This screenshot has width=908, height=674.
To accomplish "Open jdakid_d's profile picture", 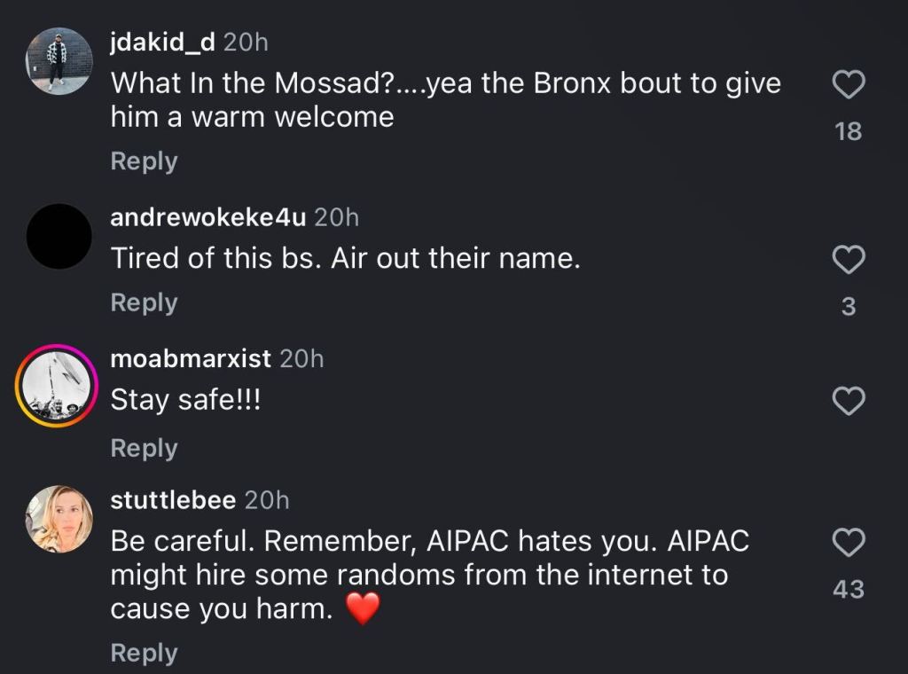I will (59, 60).
